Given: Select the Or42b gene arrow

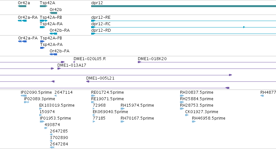Looking at the screenshot, I should click(53, 13).
